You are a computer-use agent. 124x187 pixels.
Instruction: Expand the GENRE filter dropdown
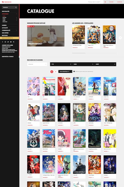[x=83, y=64]
